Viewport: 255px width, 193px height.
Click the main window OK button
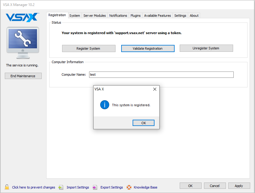click(190, 186)
